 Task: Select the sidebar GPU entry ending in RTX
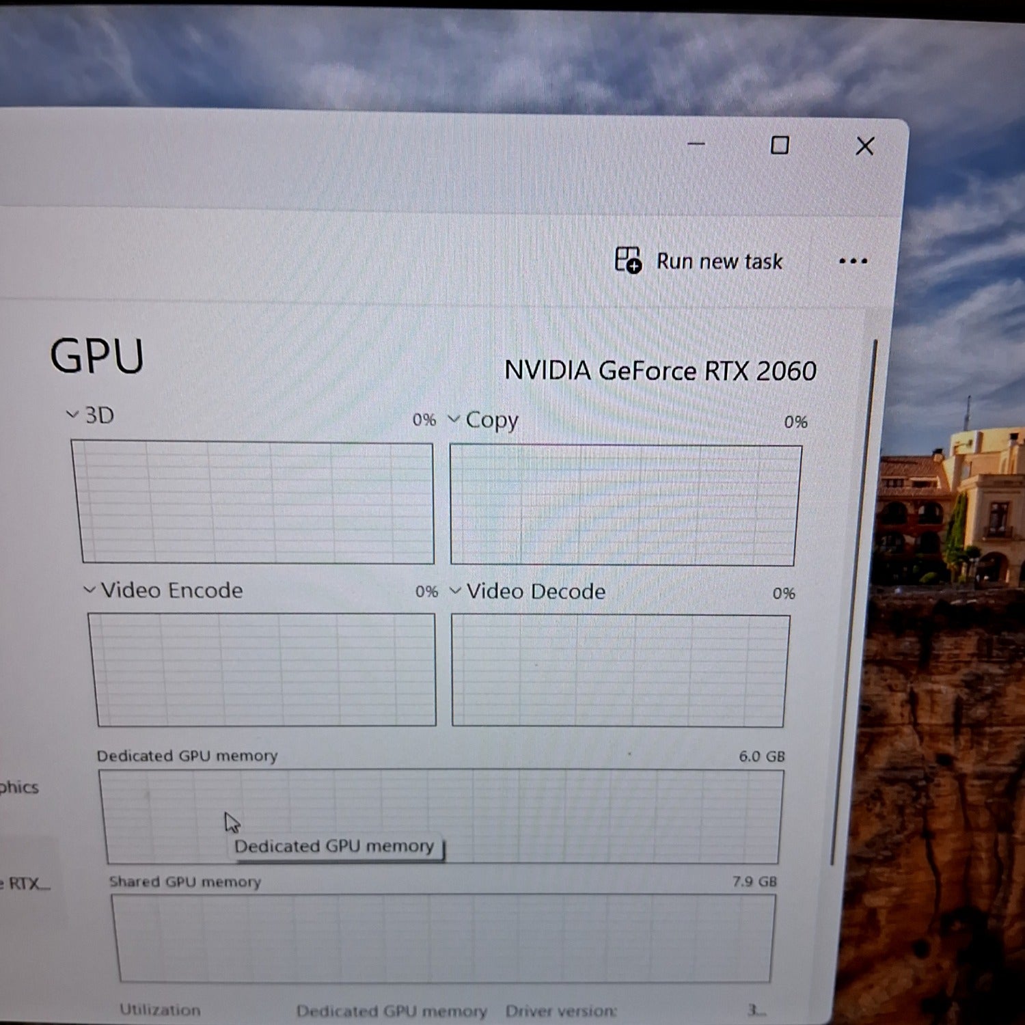pos(25,883)
